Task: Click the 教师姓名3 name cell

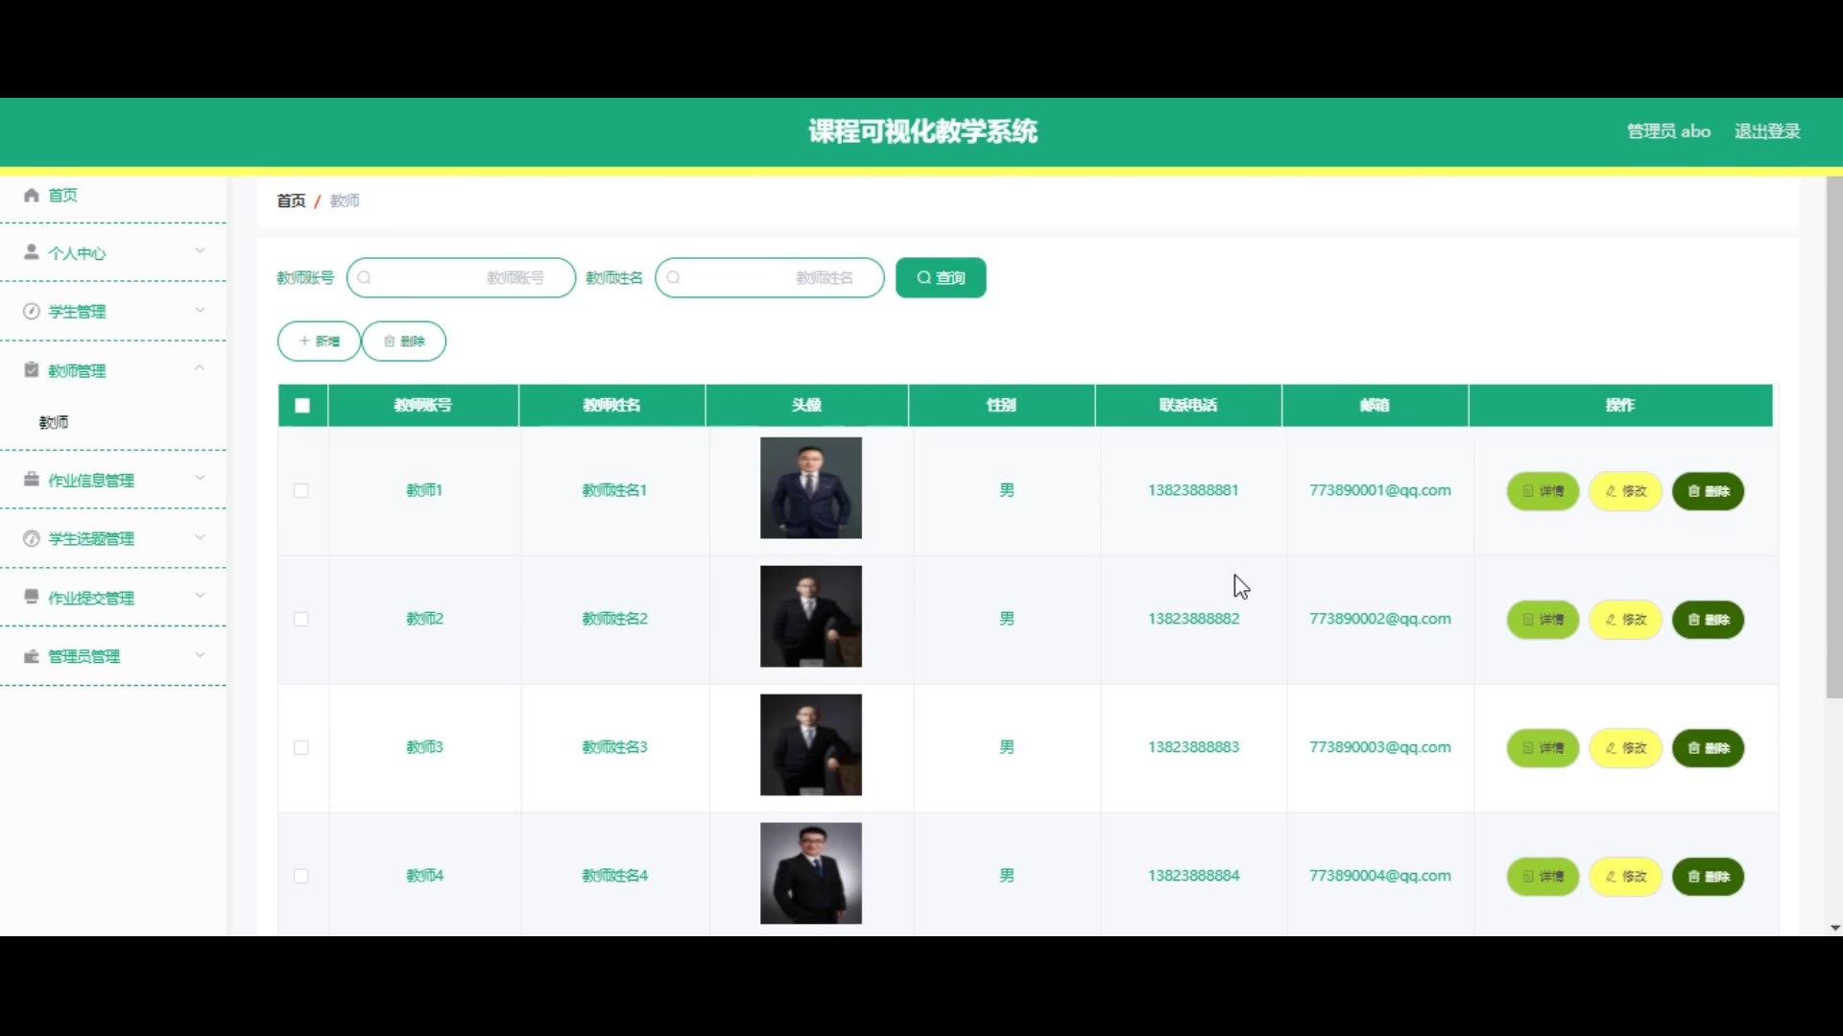Action: [x=614, y=747]
